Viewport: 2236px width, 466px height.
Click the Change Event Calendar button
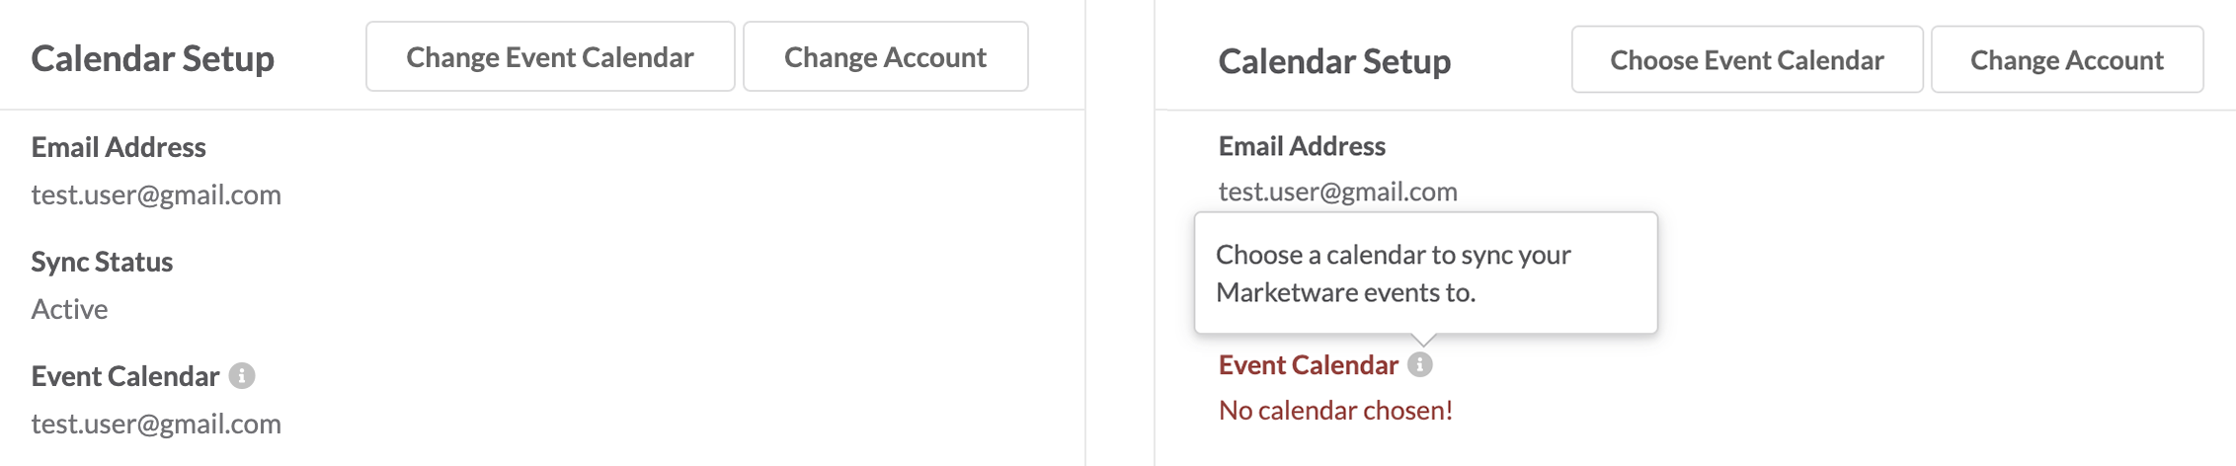[550, 57]
